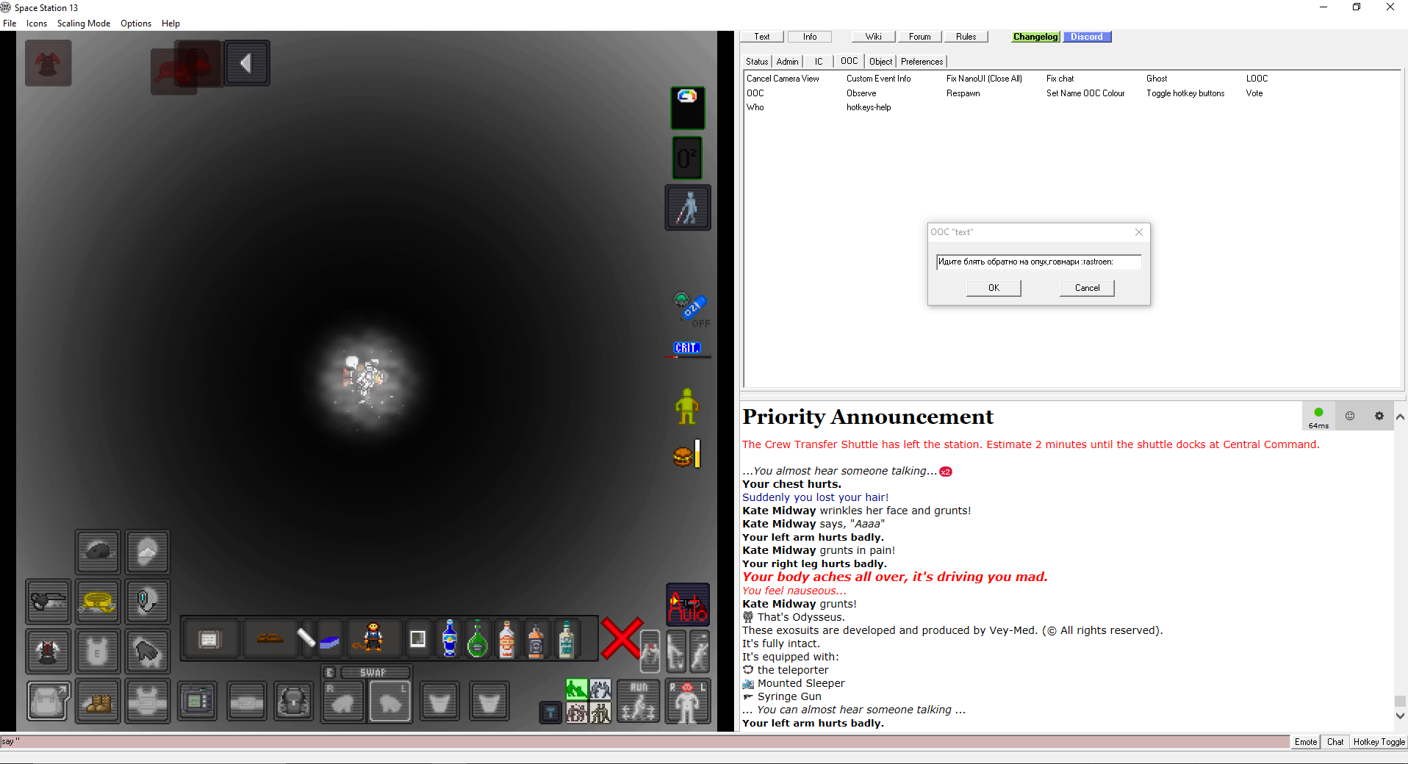Click the uniform slot with red tie
Screen dimensions: 1408x764
(49, 652)
